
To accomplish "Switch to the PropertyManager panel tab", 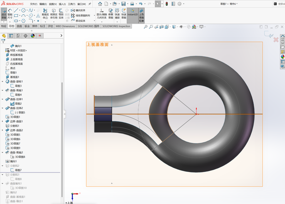I will click(x=11, y=36).
